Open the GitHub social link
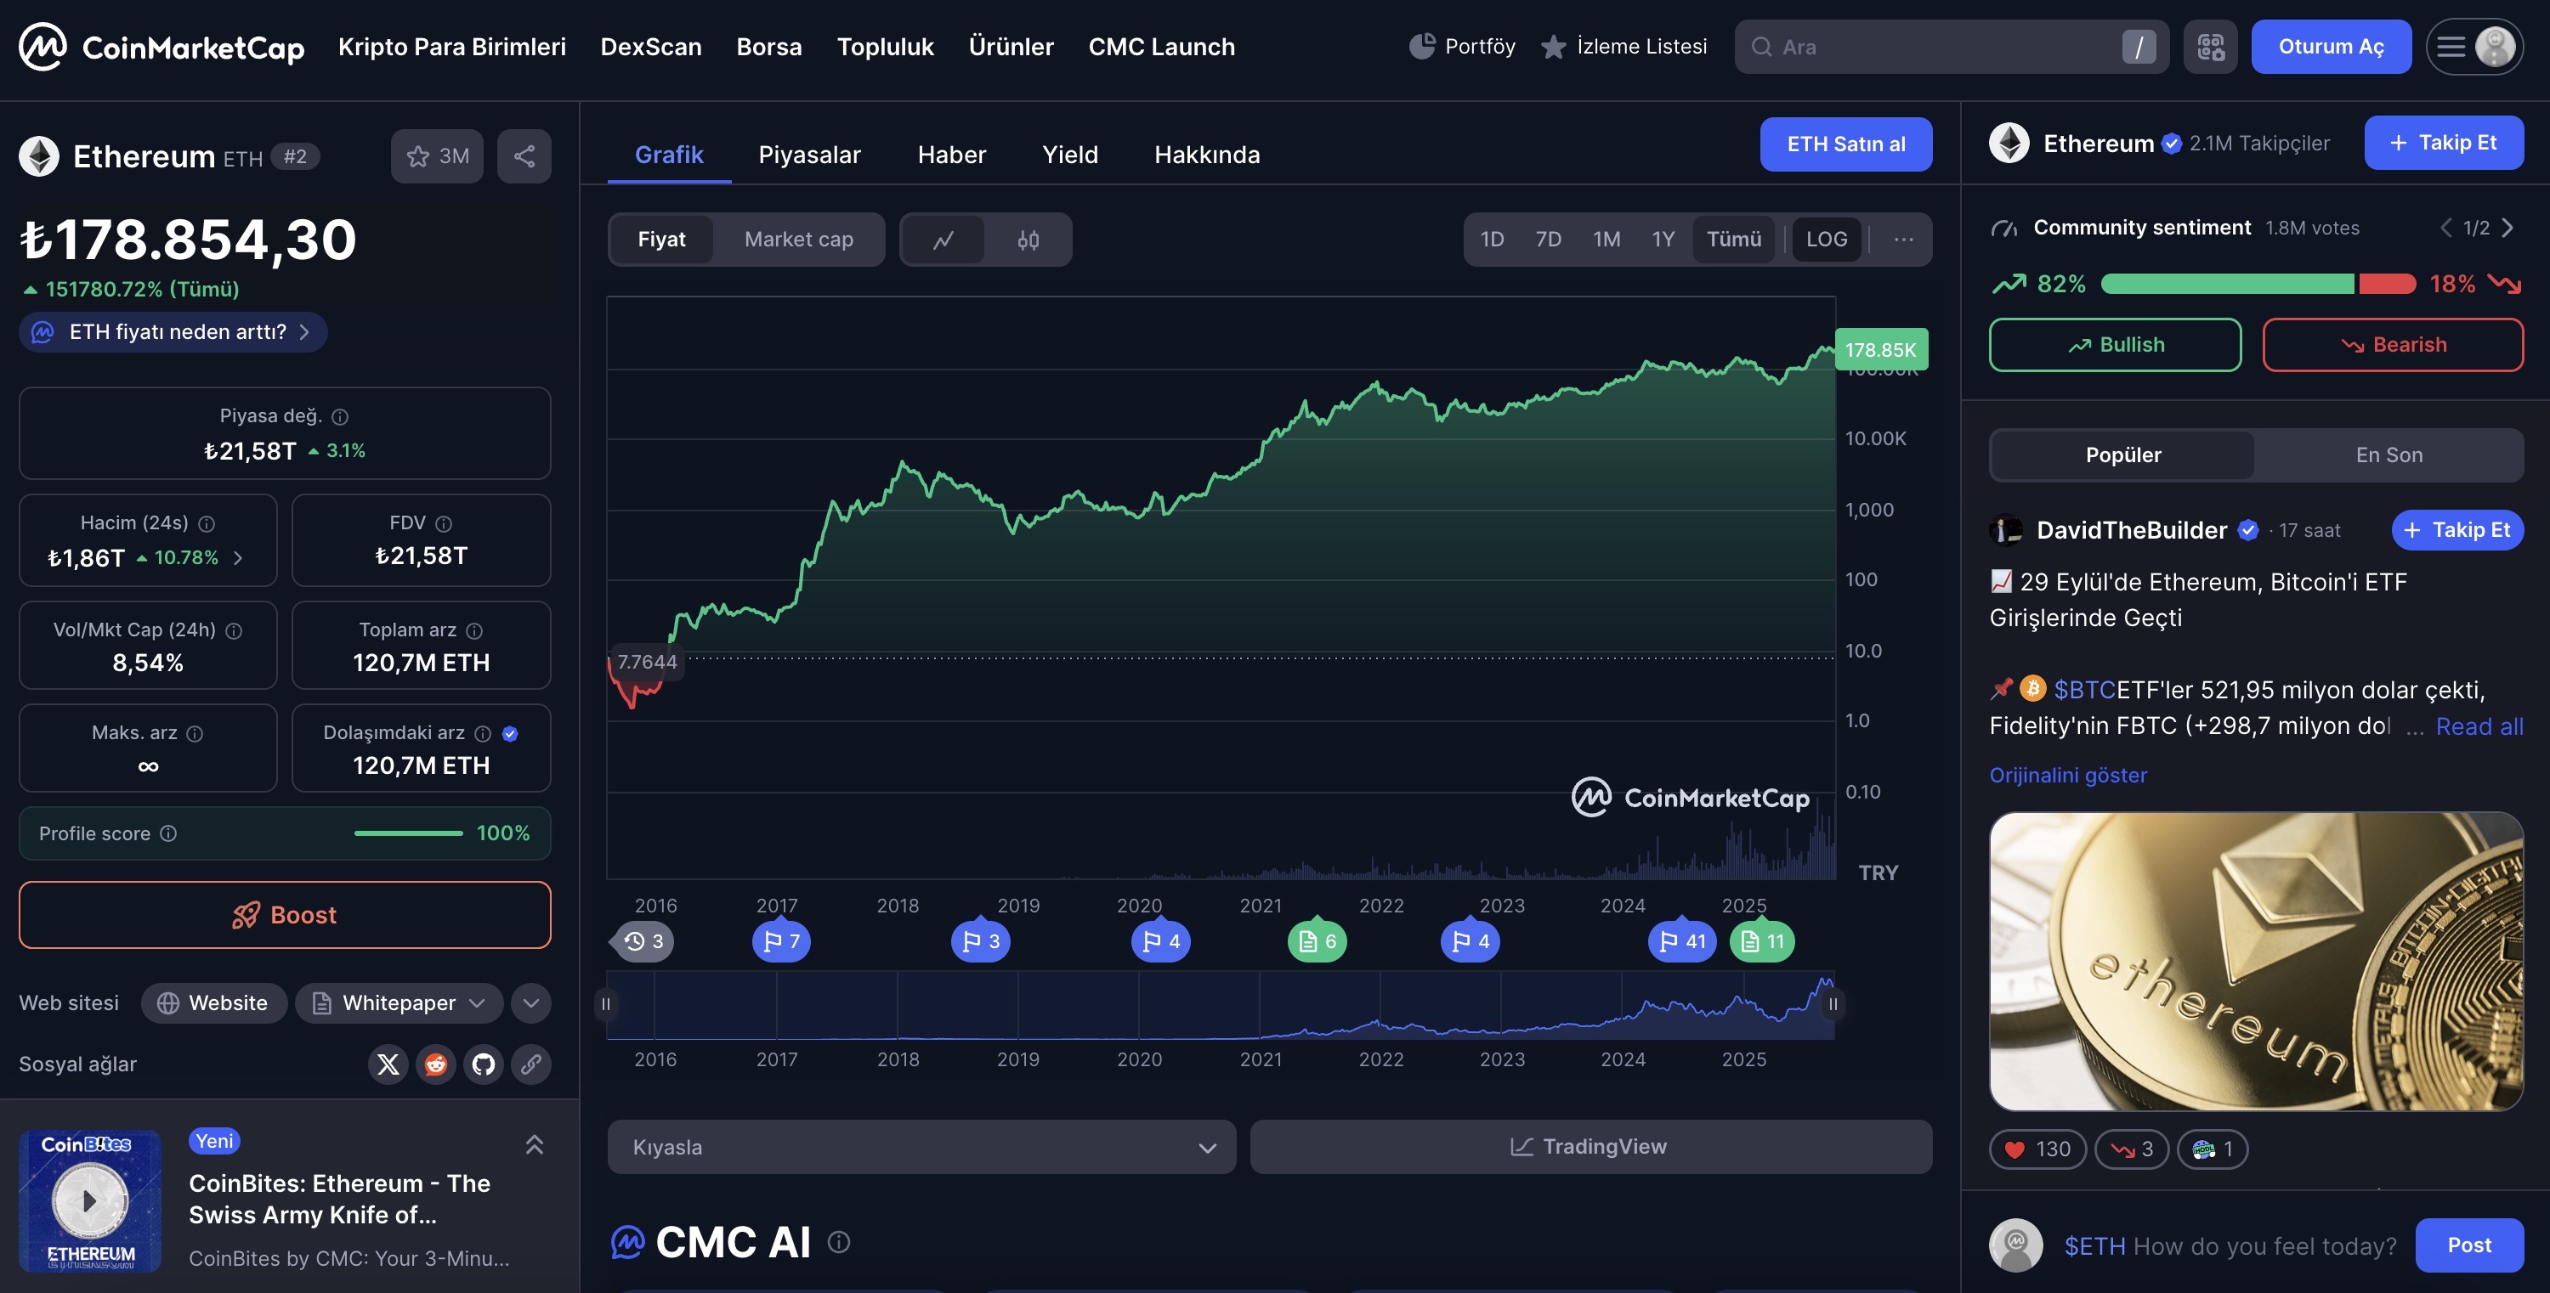 tap(483, 1064)
